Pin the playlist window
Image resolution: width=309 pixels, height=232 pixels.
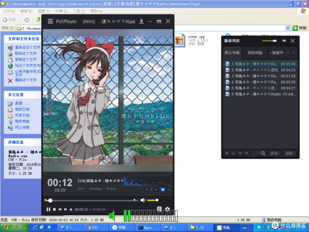coord(284,41)
